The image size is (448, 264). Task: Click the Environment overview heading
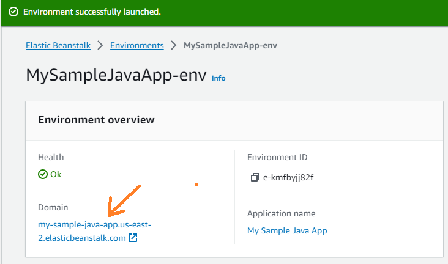(x=96, y=120)
